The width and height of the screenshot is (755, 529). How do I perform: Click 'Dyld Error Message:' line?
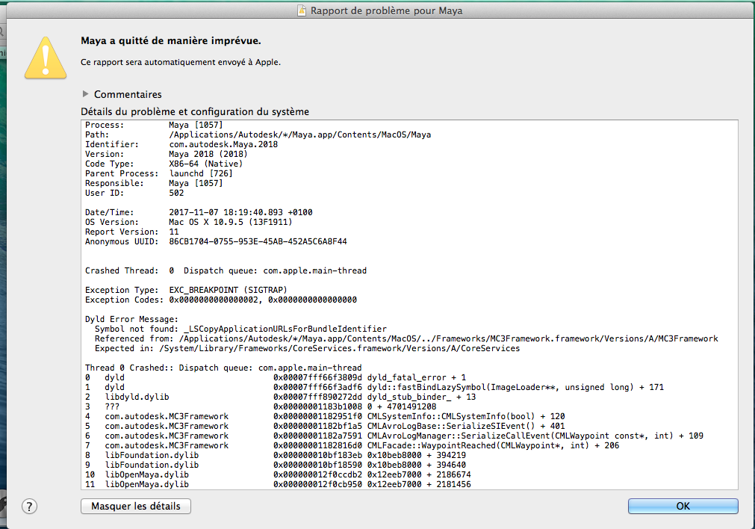[131, 319]
